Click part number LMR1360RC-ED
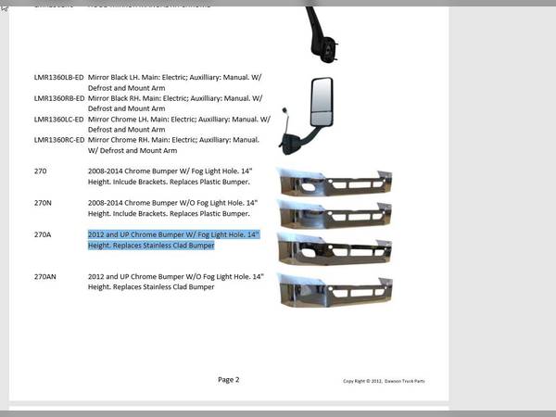The image size is (556, 417). [59, 140]
